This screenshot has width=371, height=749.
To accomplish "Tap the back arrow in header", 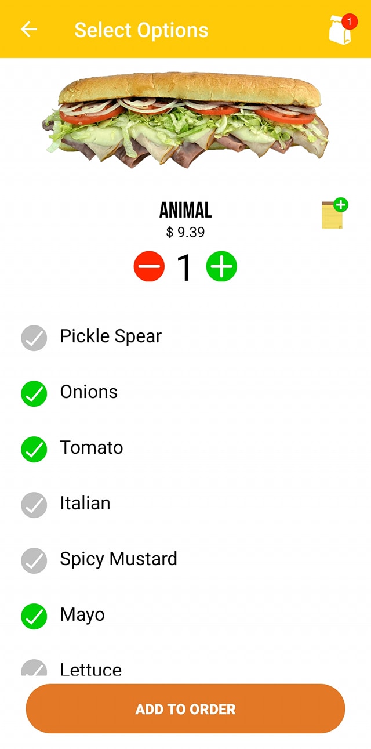I will coord(29,30).
